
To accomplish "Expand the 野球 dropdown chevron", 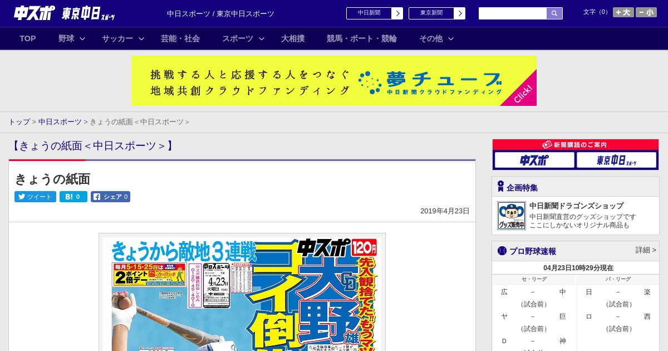I will (82, 38).
